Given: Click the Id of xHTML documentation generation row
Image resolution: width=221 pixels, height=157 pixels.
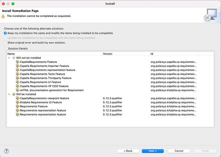Looking at the screenshot, I should pos(173,90).
